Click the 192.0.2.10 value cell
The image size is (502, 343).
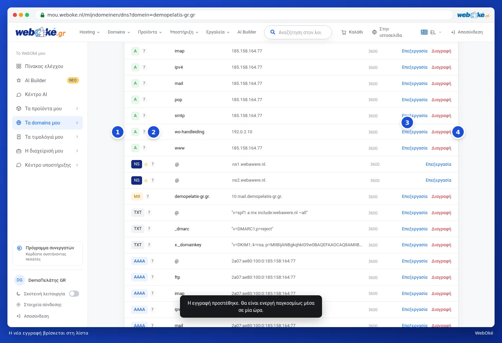point(242,132)
